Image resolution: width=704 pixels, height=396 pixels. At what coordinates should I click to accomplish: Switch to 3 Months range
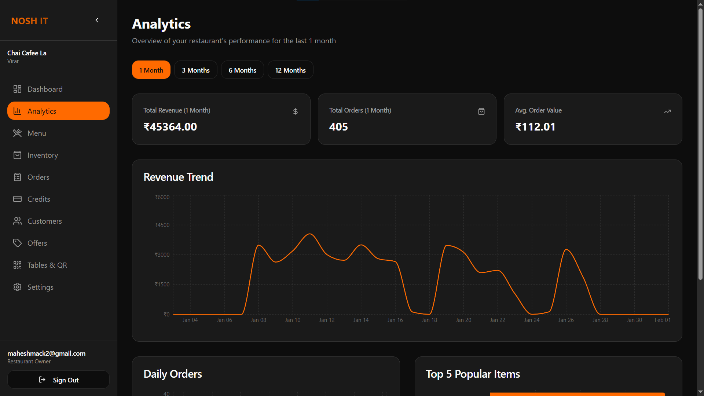pyautogui.click(x=196, y=70)
